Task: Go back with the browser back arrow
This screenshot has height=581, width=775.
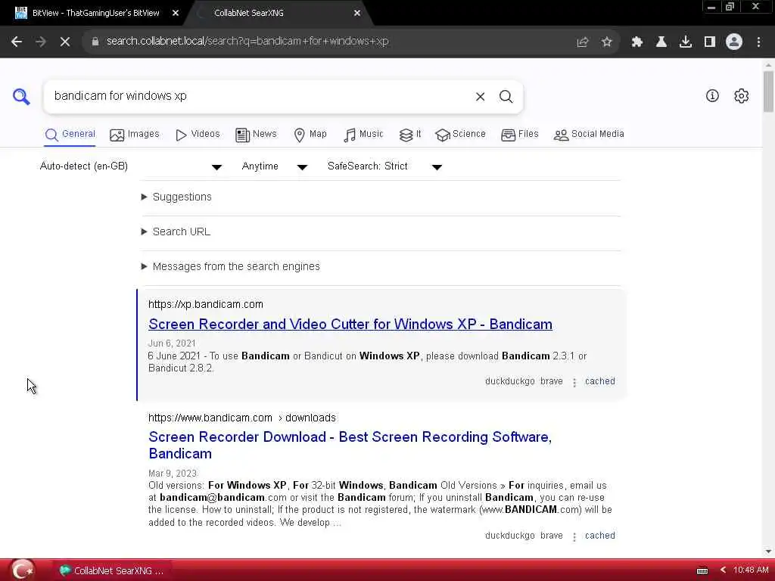Action: click(17, 42)
